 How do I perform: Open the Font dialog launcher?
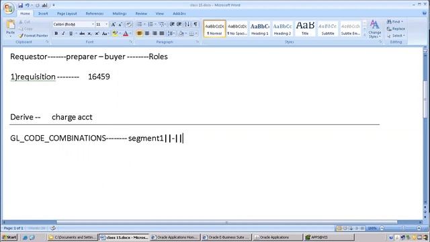point(131,42)
